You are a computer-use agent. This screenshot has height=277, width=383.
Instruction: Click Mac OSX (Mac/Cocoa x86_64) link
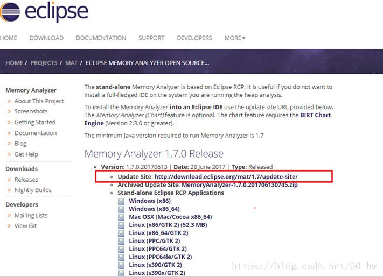tap(171, 217)
